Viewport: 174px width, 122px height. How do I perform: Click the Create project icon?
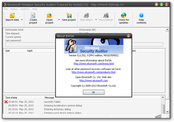pos(33,15)
